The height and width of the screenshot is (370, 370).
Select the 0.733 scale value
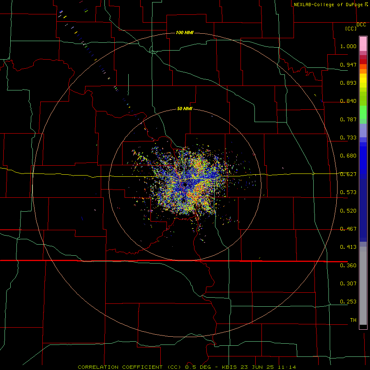coord(348,138)
